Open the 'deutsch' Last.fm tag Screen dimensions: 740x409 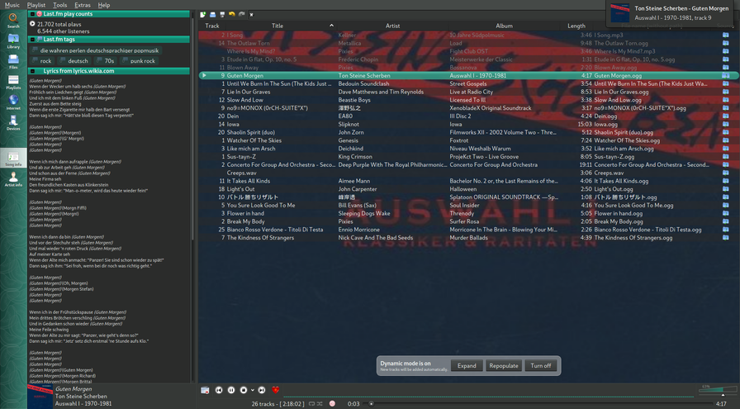click(x=74, y=61)
